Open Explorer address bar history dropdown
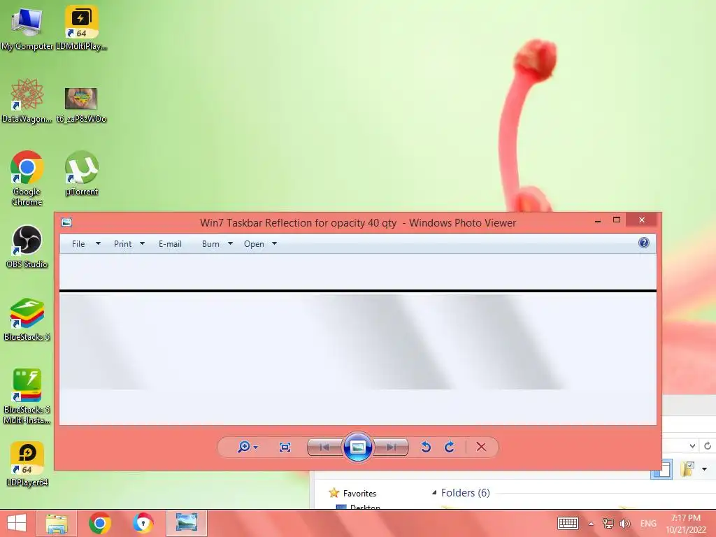 [692, 445]
